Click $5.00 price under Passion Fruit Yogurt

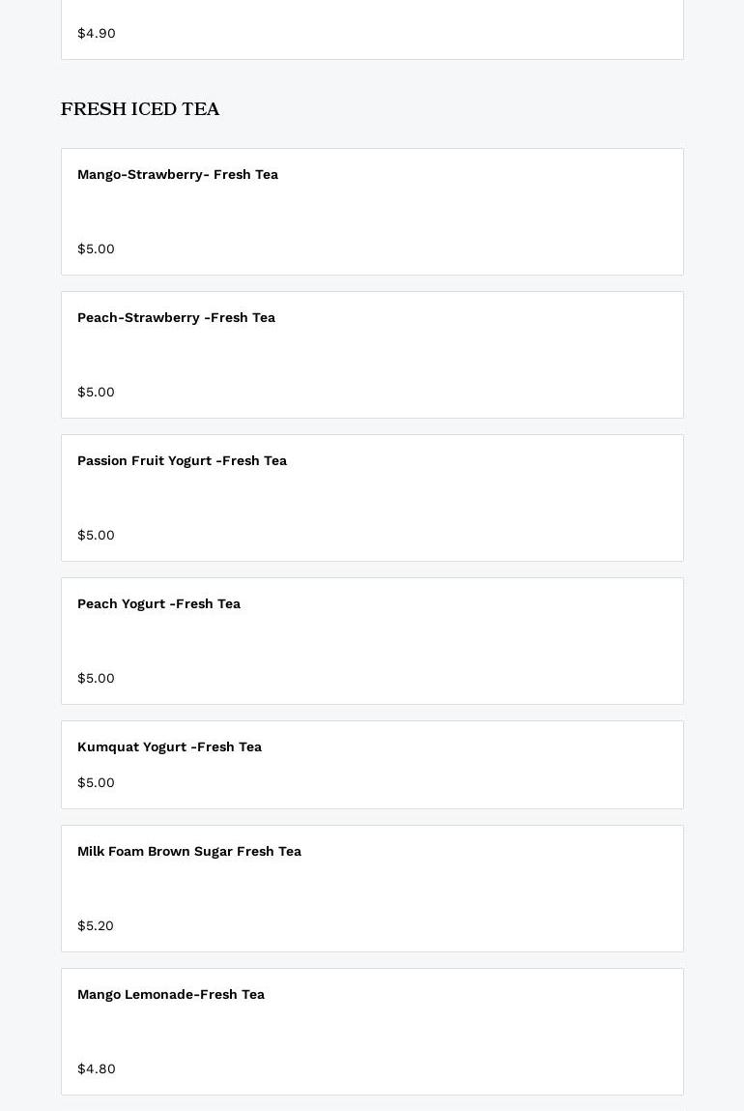96,535
